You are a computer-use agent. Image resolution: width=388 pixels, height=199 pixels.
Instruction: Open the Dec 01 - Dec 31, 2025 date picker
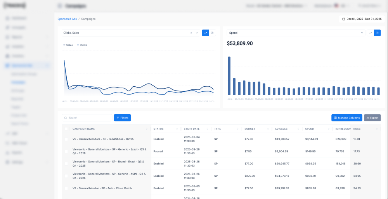(x=362, y=19)
